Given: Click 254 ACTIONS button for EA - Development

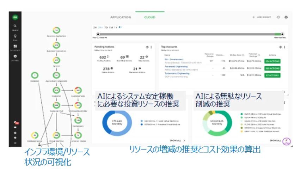Looking at the screenshot, I should click(272, 61).
